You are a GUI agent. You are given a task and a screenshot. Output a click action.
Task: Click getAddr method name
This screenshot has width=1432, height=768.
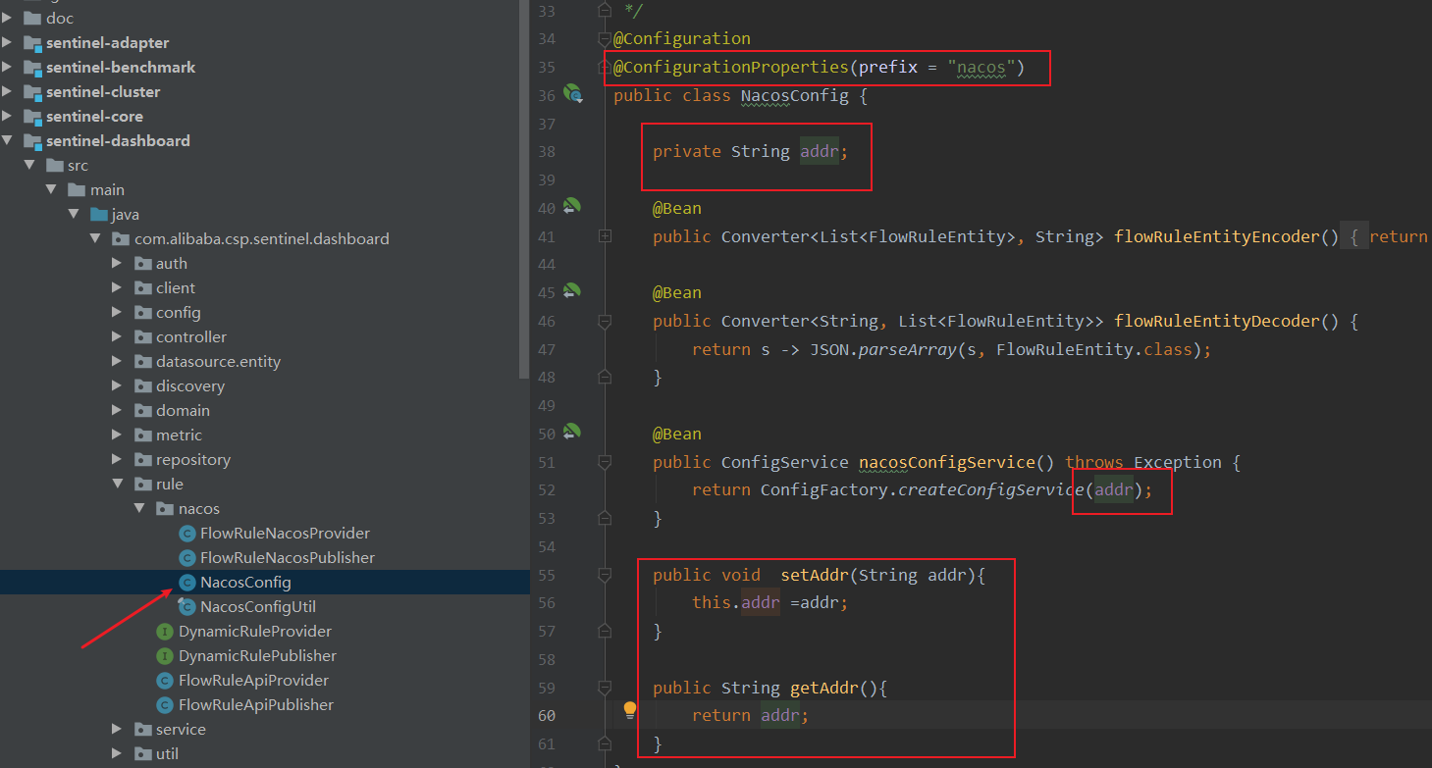(x=823, y=688)
